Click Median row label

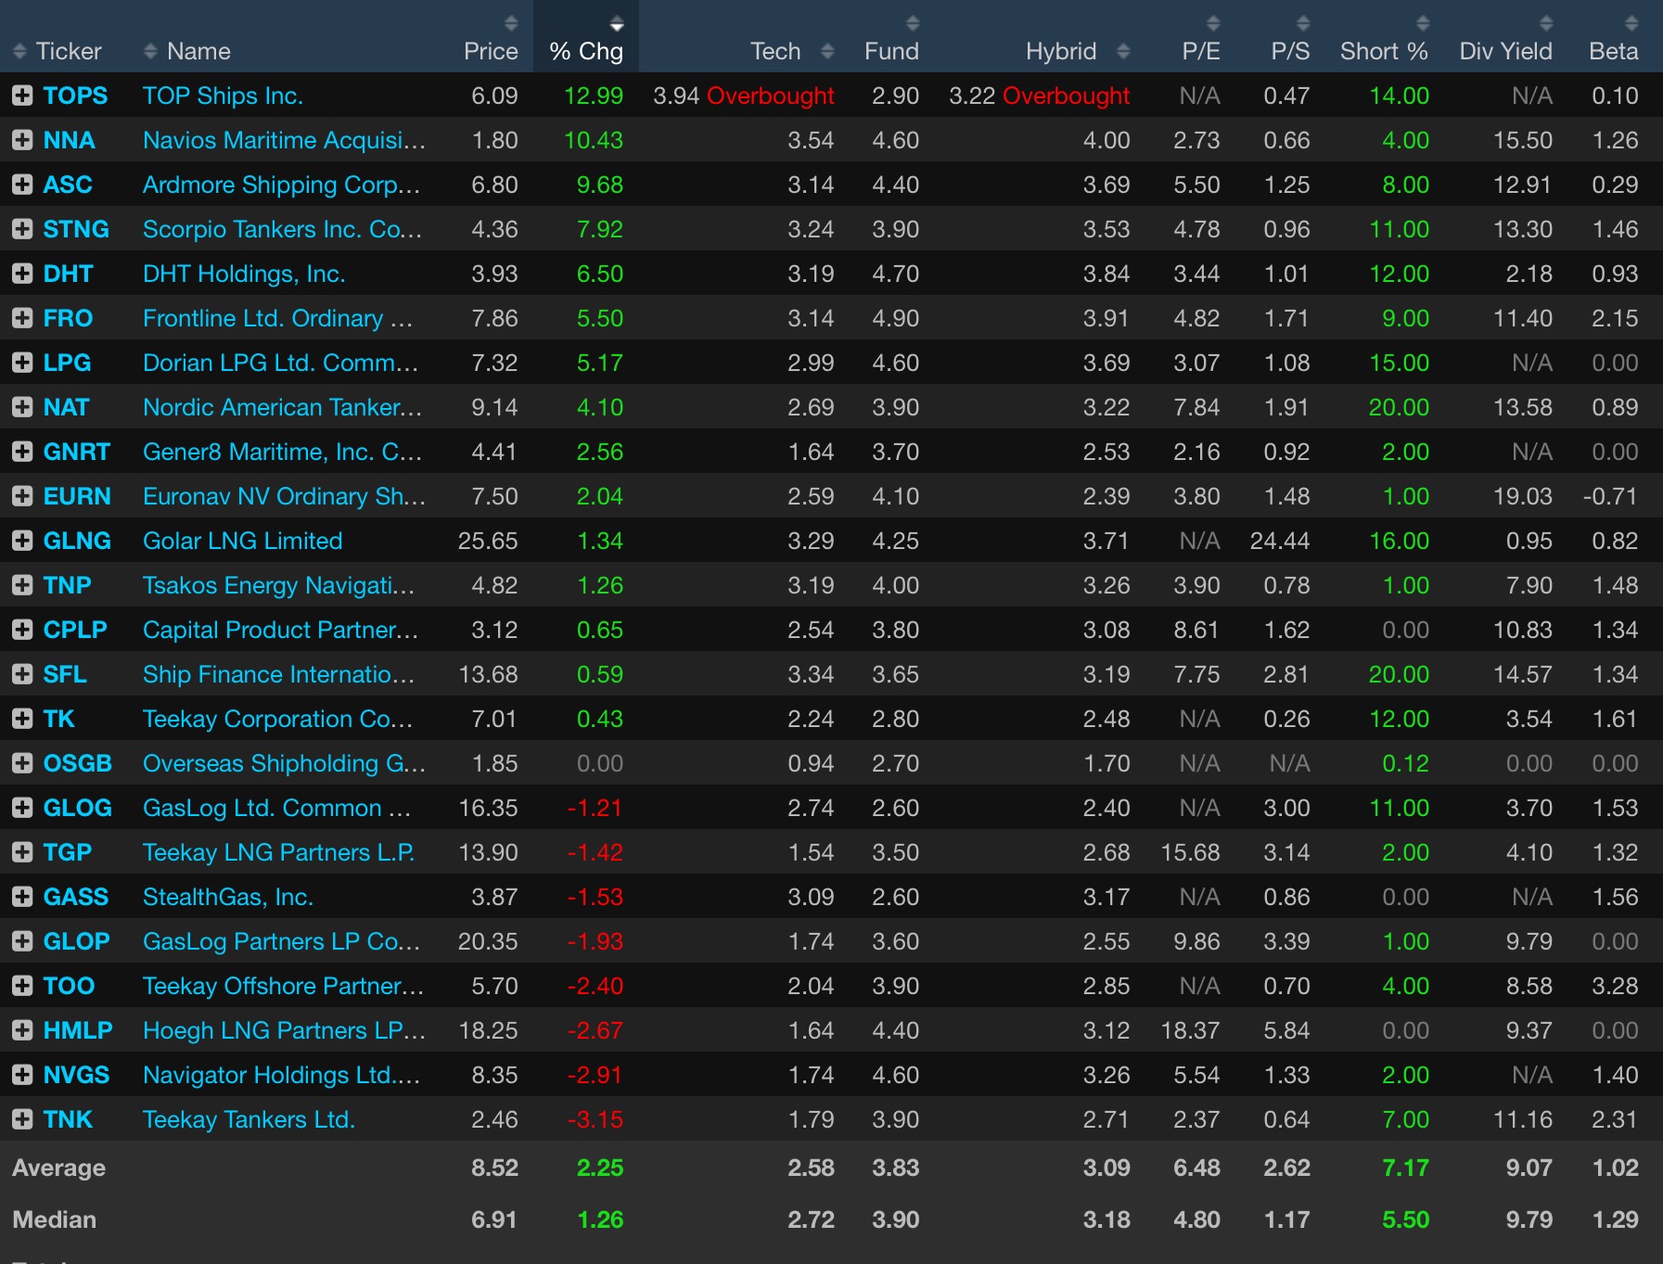(x=54, y=1219)
